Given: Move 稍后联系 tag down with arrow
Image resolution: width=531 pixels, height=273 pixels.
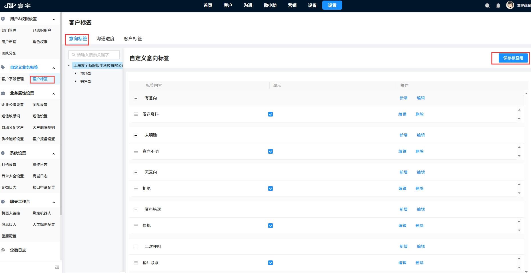Looking at the screenshot, I should point(519,267).
